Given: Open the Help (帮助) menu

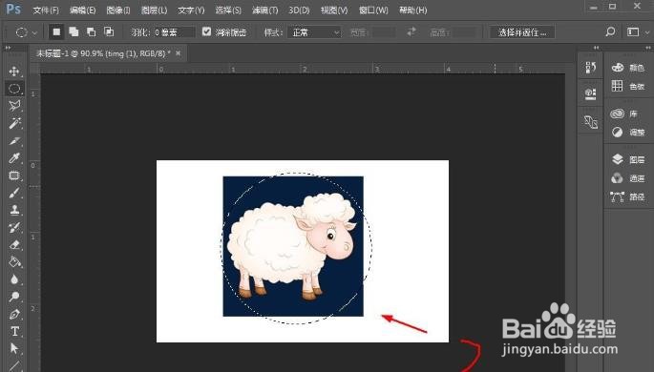Looking at the screenshot, I should point(412,10).
